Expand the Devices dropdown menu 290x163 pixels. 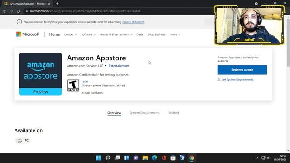(x=71, y=34)
